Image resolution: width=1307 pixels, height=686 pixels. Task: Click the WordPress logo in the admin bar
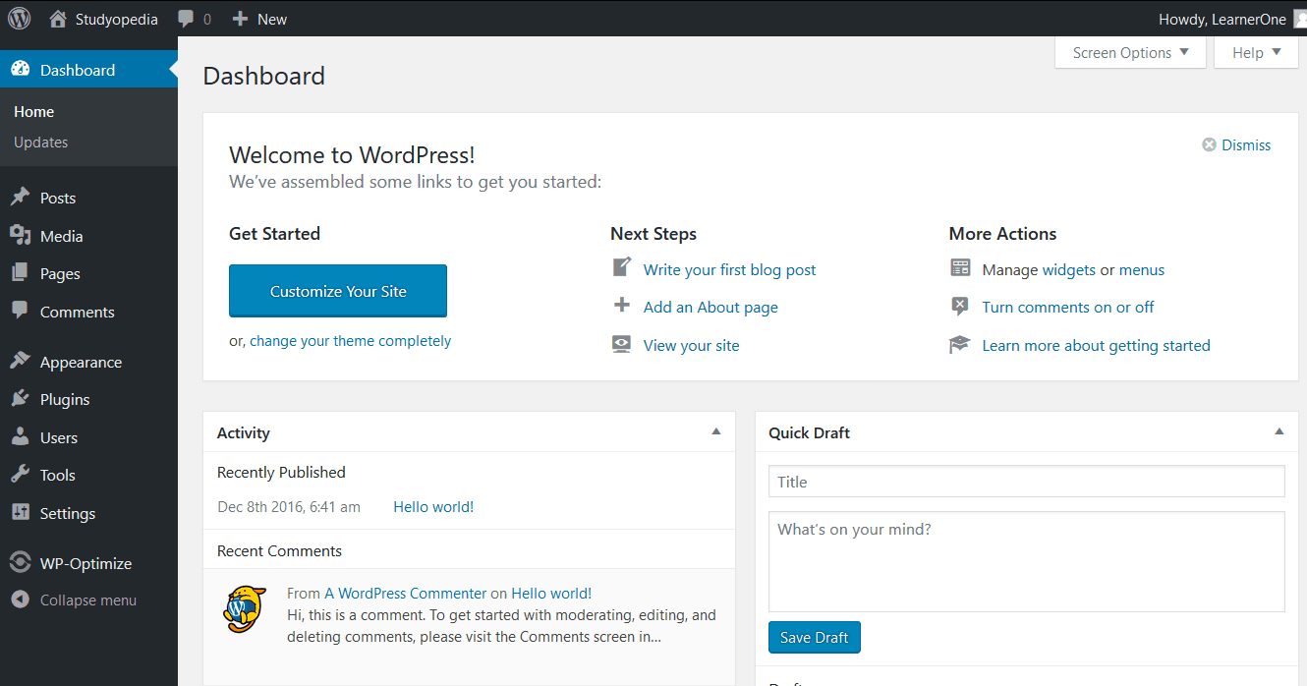pyautogui.click(x=19, y=18)
